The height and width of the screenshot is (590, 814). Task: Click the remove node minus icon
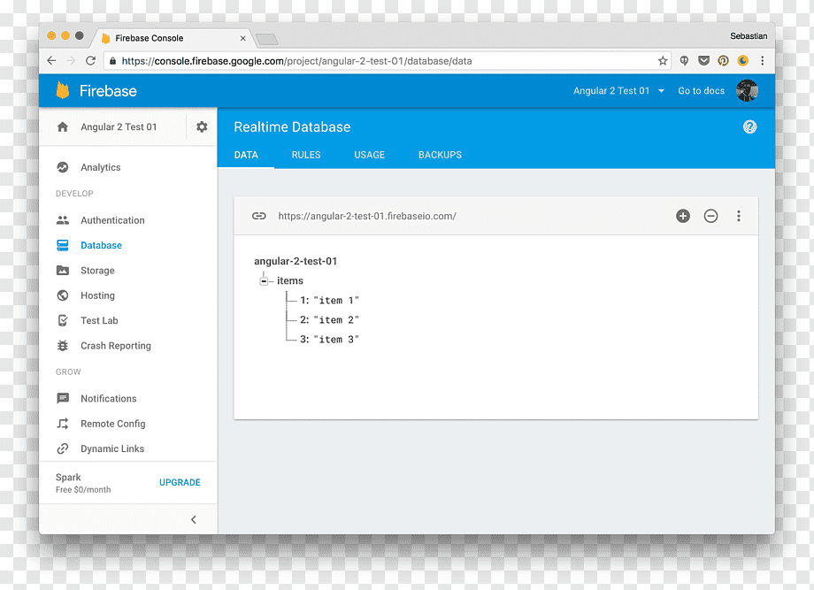710,216
